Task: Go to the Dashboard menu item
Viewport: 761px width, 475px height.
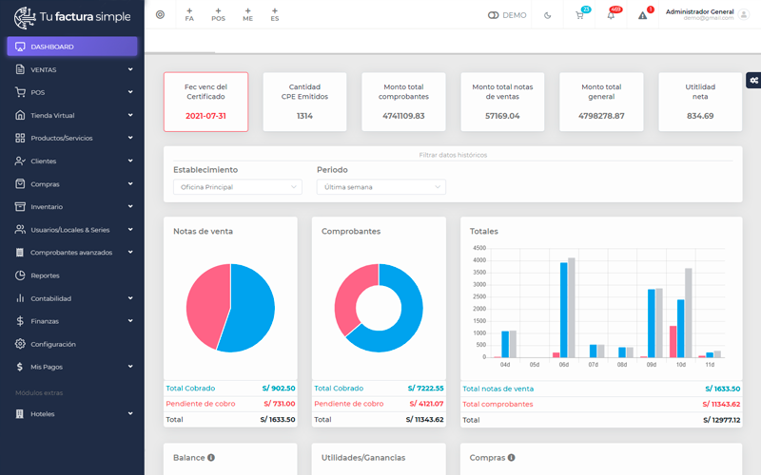Action: [72, 47]
